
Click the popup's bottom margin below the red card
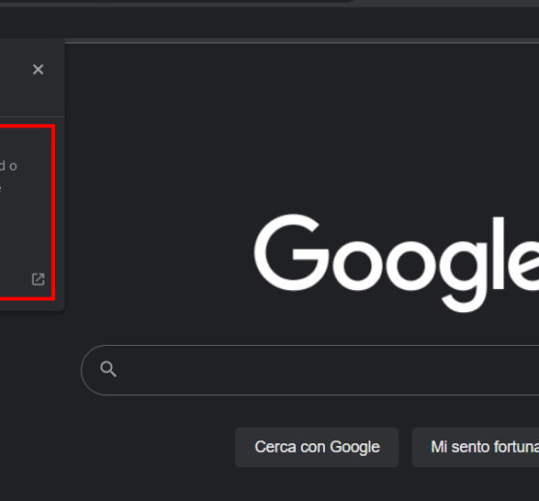[x=32, y=305]
